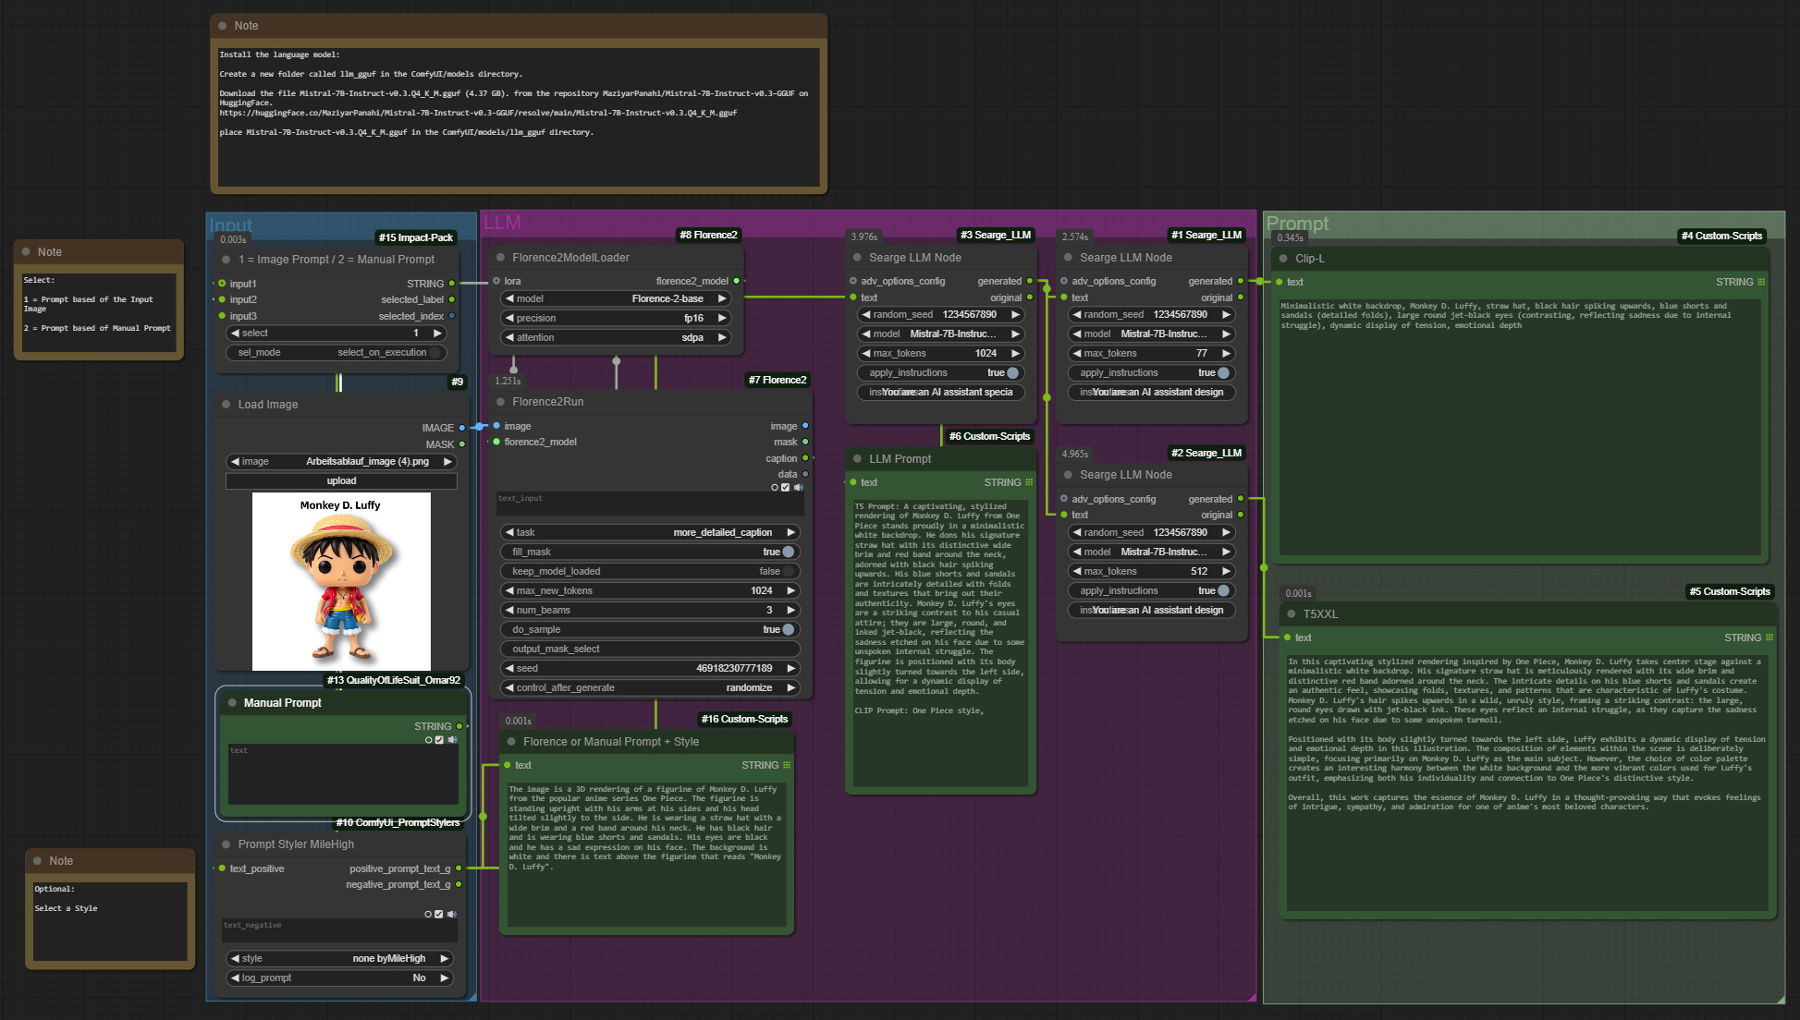Viewport: 1800px width, 1020px height.
Task: Open the Mistral model dropdown on the max_tokens 512 node
Action: click(x=1152, y=552)
